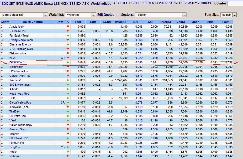Open the Scintronix stock name
Viewport: 243px width, 159px height.
coord(16,67)
